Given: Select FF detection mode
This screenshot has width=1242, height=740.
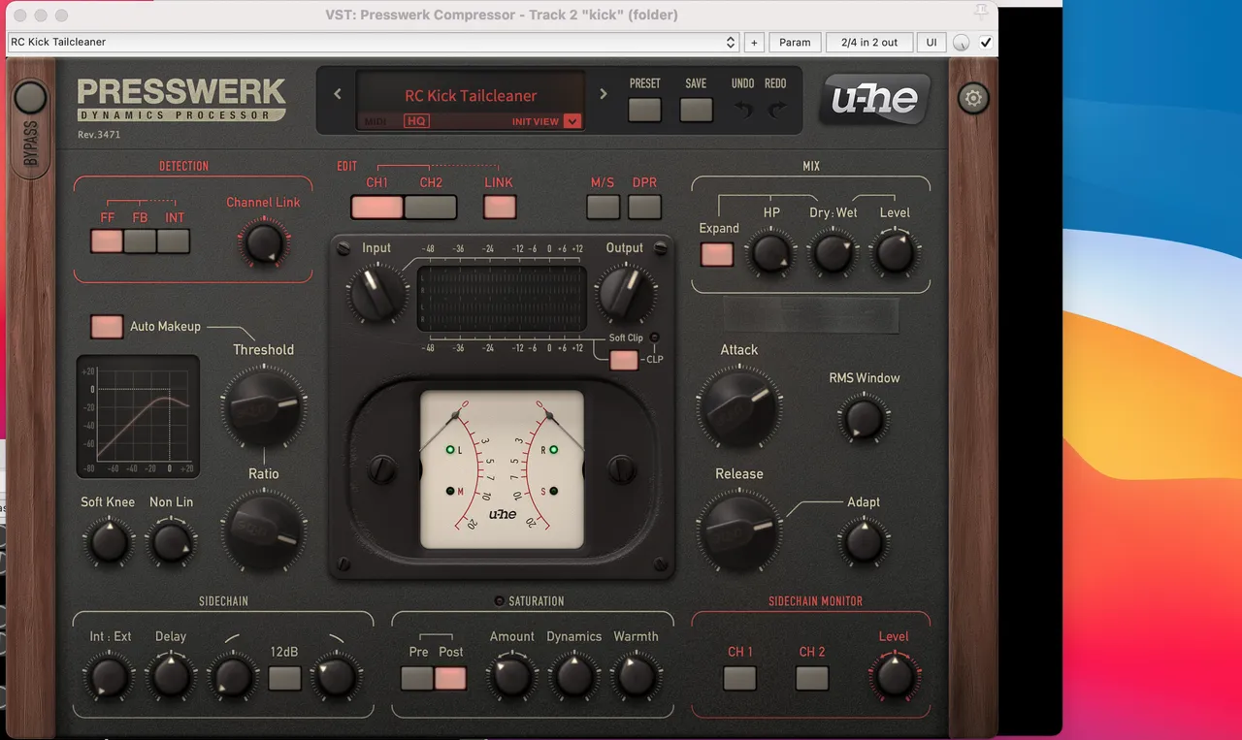Looking at the screenshot, I should (107, 241).
